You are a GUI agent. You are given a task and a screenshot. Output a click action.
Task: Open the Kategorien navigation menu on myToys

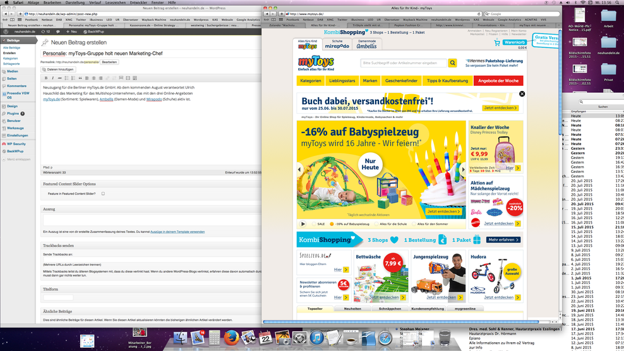[x=310, y=81]
